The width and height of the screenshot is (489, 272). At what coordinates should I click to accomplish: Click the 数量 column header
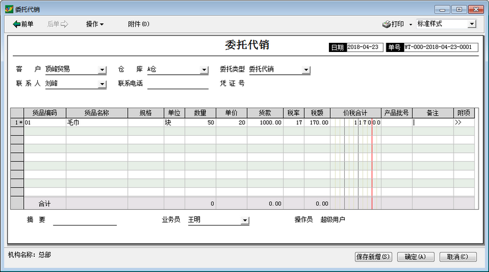pos(200,113)
